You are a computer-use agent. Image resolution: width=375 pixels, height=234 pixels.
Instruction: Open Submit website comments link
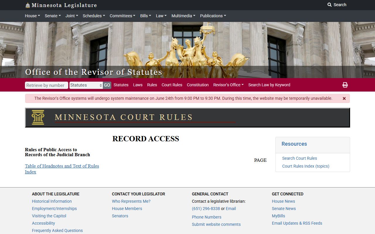[216, 224]
